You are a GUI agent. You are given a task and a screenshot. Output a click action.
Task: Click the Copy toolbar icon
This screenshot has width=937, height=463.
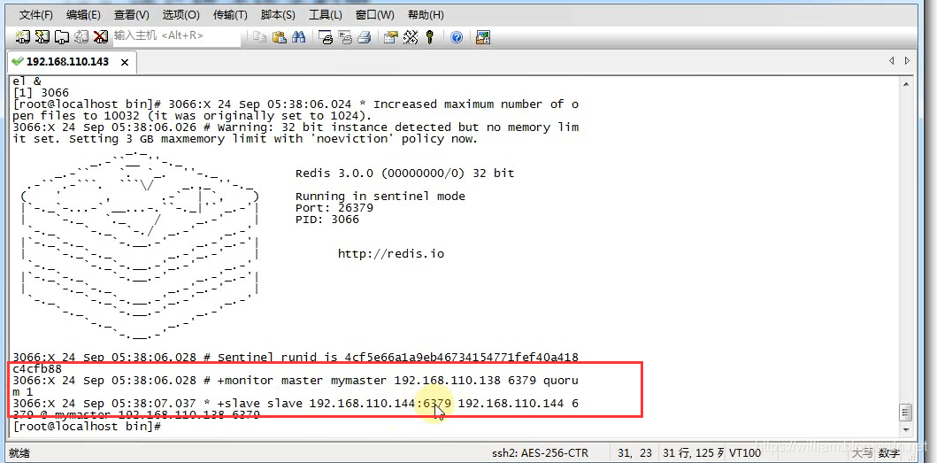click(x=259, y=37)
